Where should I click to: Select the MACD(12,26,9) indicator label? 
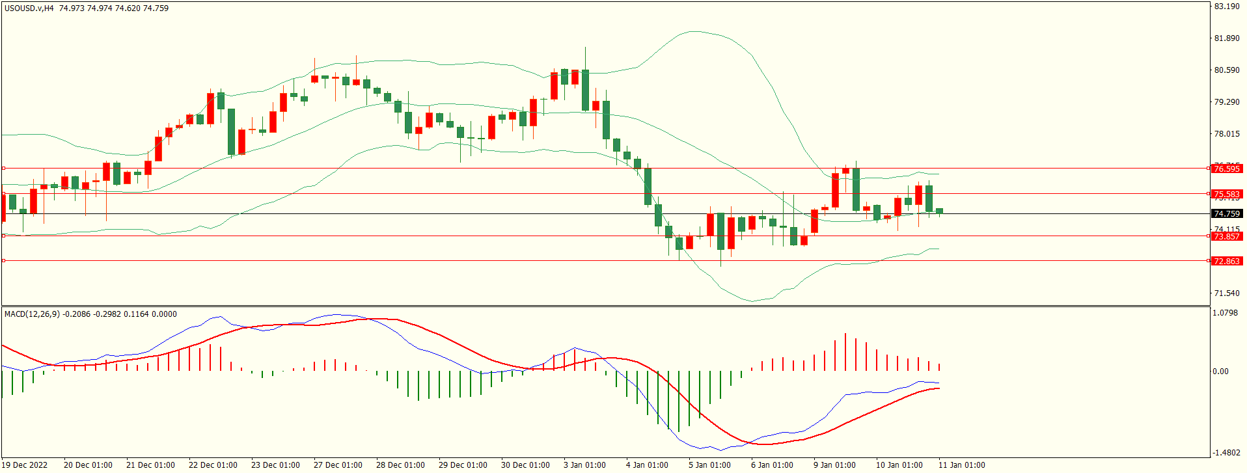click(x=32, y=314)
